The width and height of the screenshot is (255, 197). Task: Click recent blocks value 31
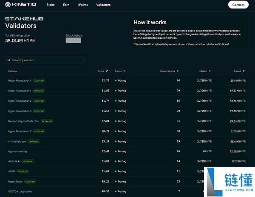point(178,121)
